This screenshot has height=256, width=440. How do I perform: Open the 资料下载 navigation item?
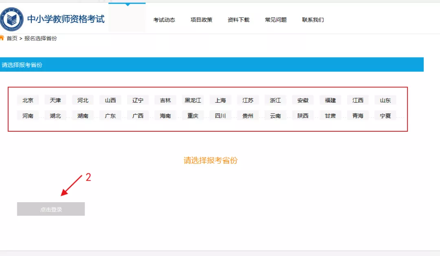click(x=238, y=20)
